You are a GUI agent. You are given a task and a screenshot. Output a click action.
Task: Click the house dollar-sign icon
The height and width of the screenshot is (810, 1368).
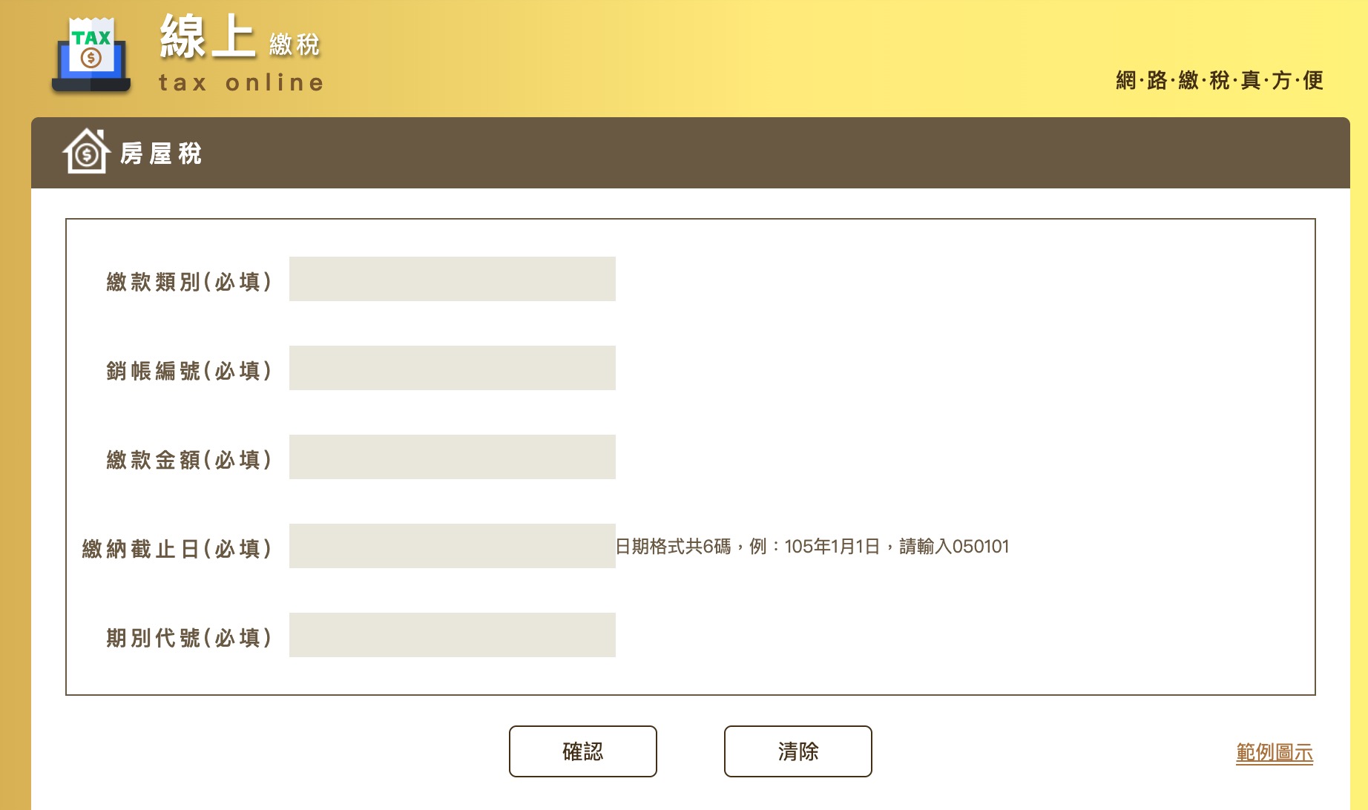tap(86, 152)
